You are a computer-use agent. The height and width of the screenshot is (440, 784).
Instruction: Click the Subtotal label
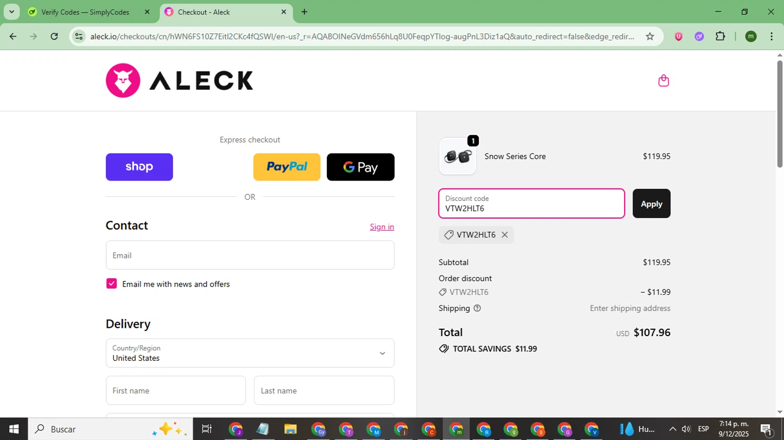[454, 263]
